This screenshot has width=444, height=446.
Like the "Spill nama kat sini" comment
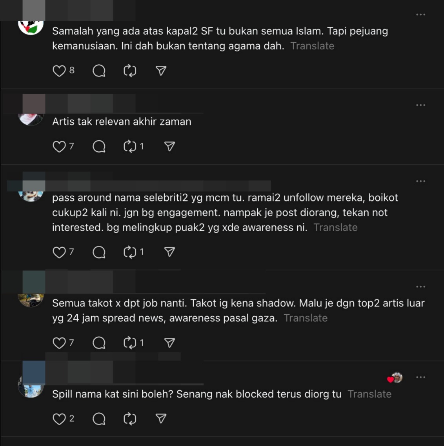coord(59,419)
